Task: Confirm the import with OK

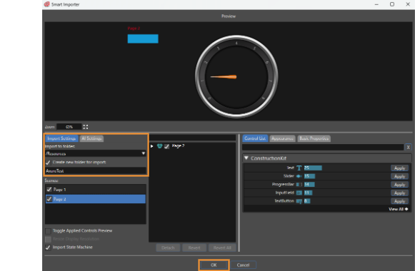Action: 214,265
